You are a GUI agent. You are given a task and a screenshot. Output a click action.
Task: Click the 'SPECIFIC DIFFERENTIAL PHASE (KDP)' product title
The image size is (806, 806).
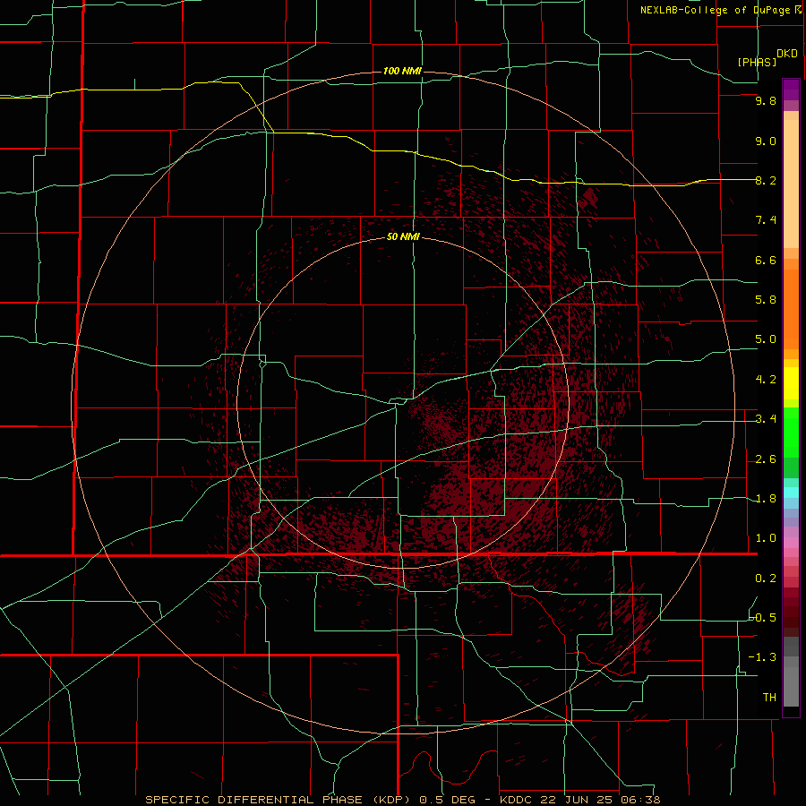pos(279,800)
